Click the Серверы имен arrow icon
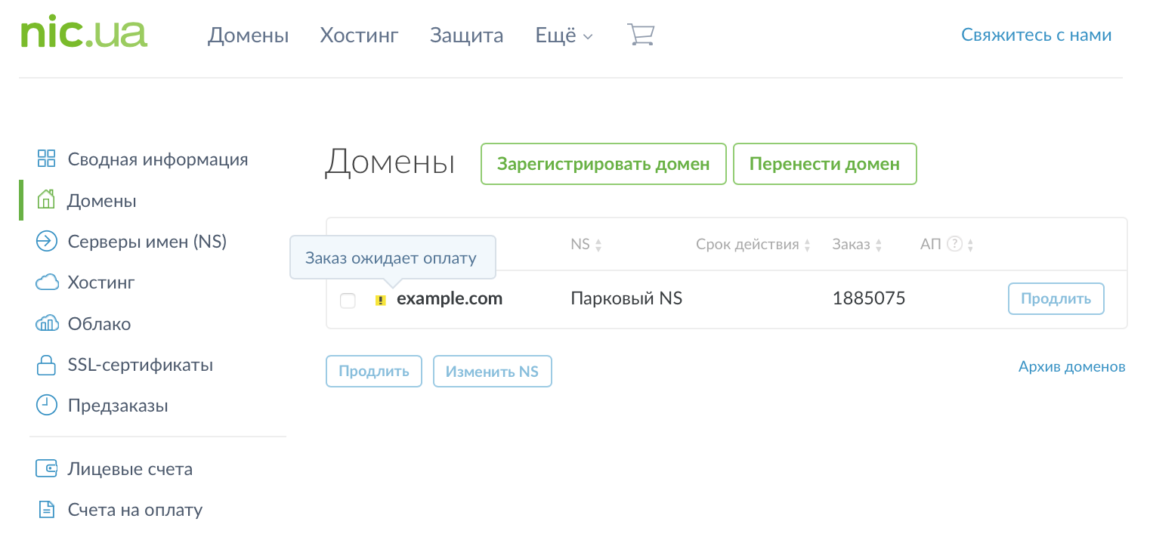 tap(46, 242)
